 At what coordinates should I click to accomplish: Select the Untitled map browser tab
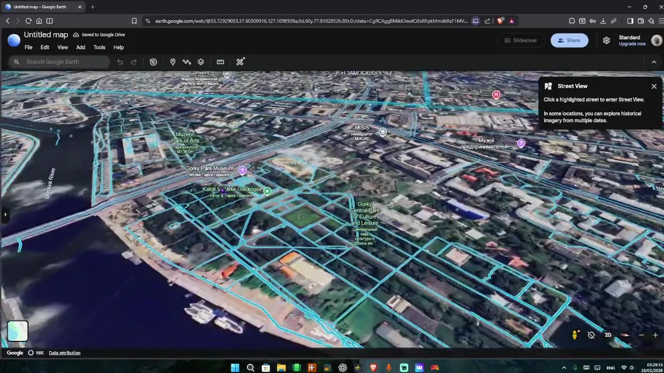pos(44,7)
